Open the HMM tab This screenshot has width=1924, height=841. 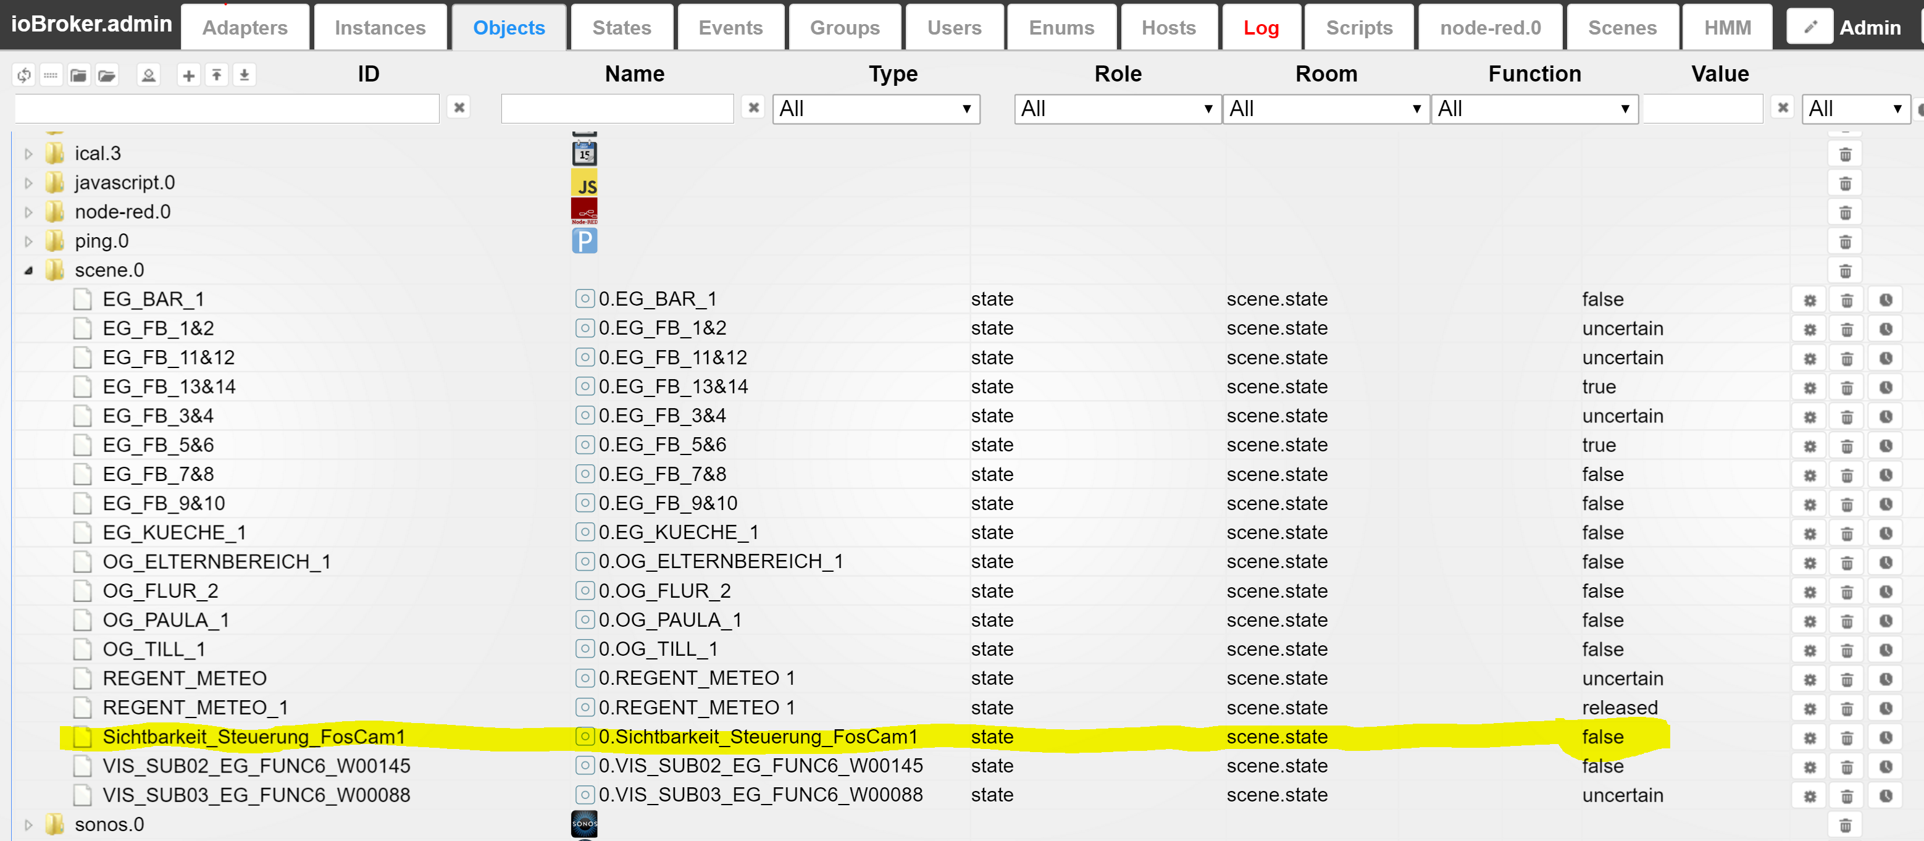[1727, 28]
